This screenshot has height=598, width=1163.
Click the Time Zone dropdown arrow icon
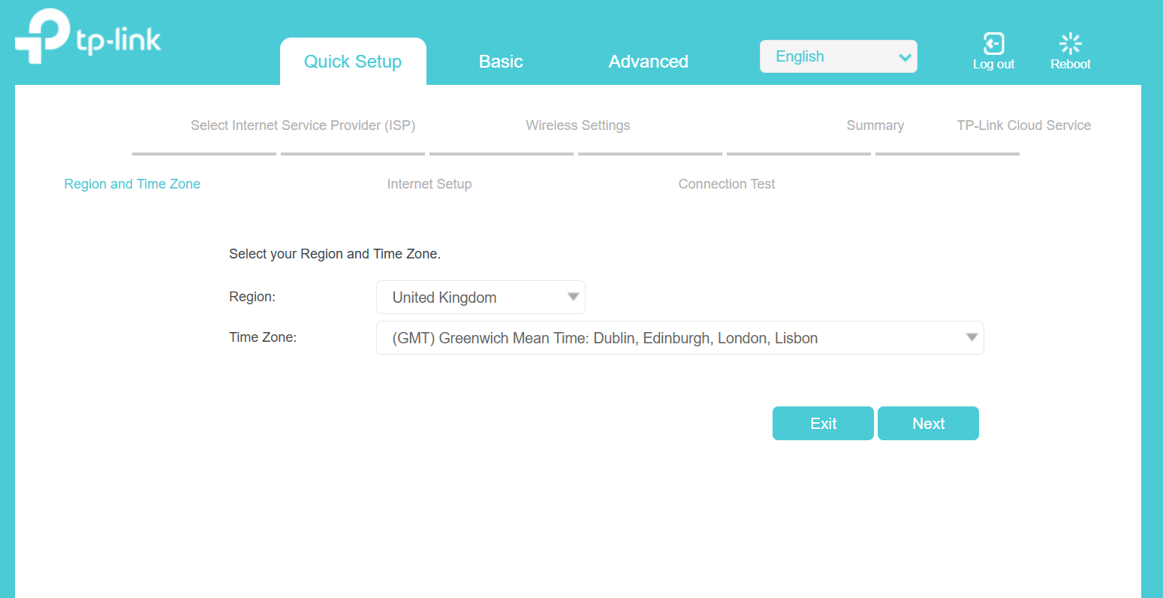(x=972, y=337)
